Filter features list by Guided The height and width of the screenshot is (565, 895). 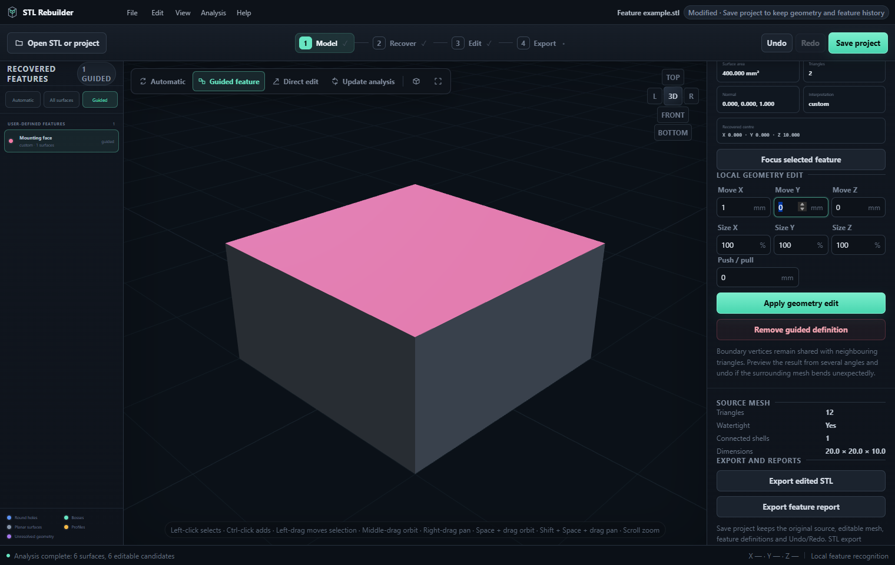coord(100,100)
